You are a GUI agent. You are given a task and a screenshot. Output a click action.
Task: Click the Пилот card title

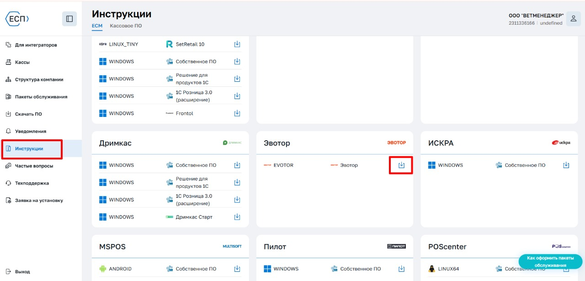(x=275, y=247)
